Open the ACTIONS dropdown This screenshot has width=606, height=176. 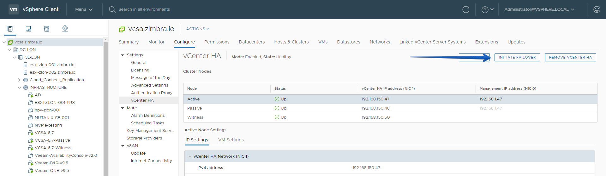[198, 29]
